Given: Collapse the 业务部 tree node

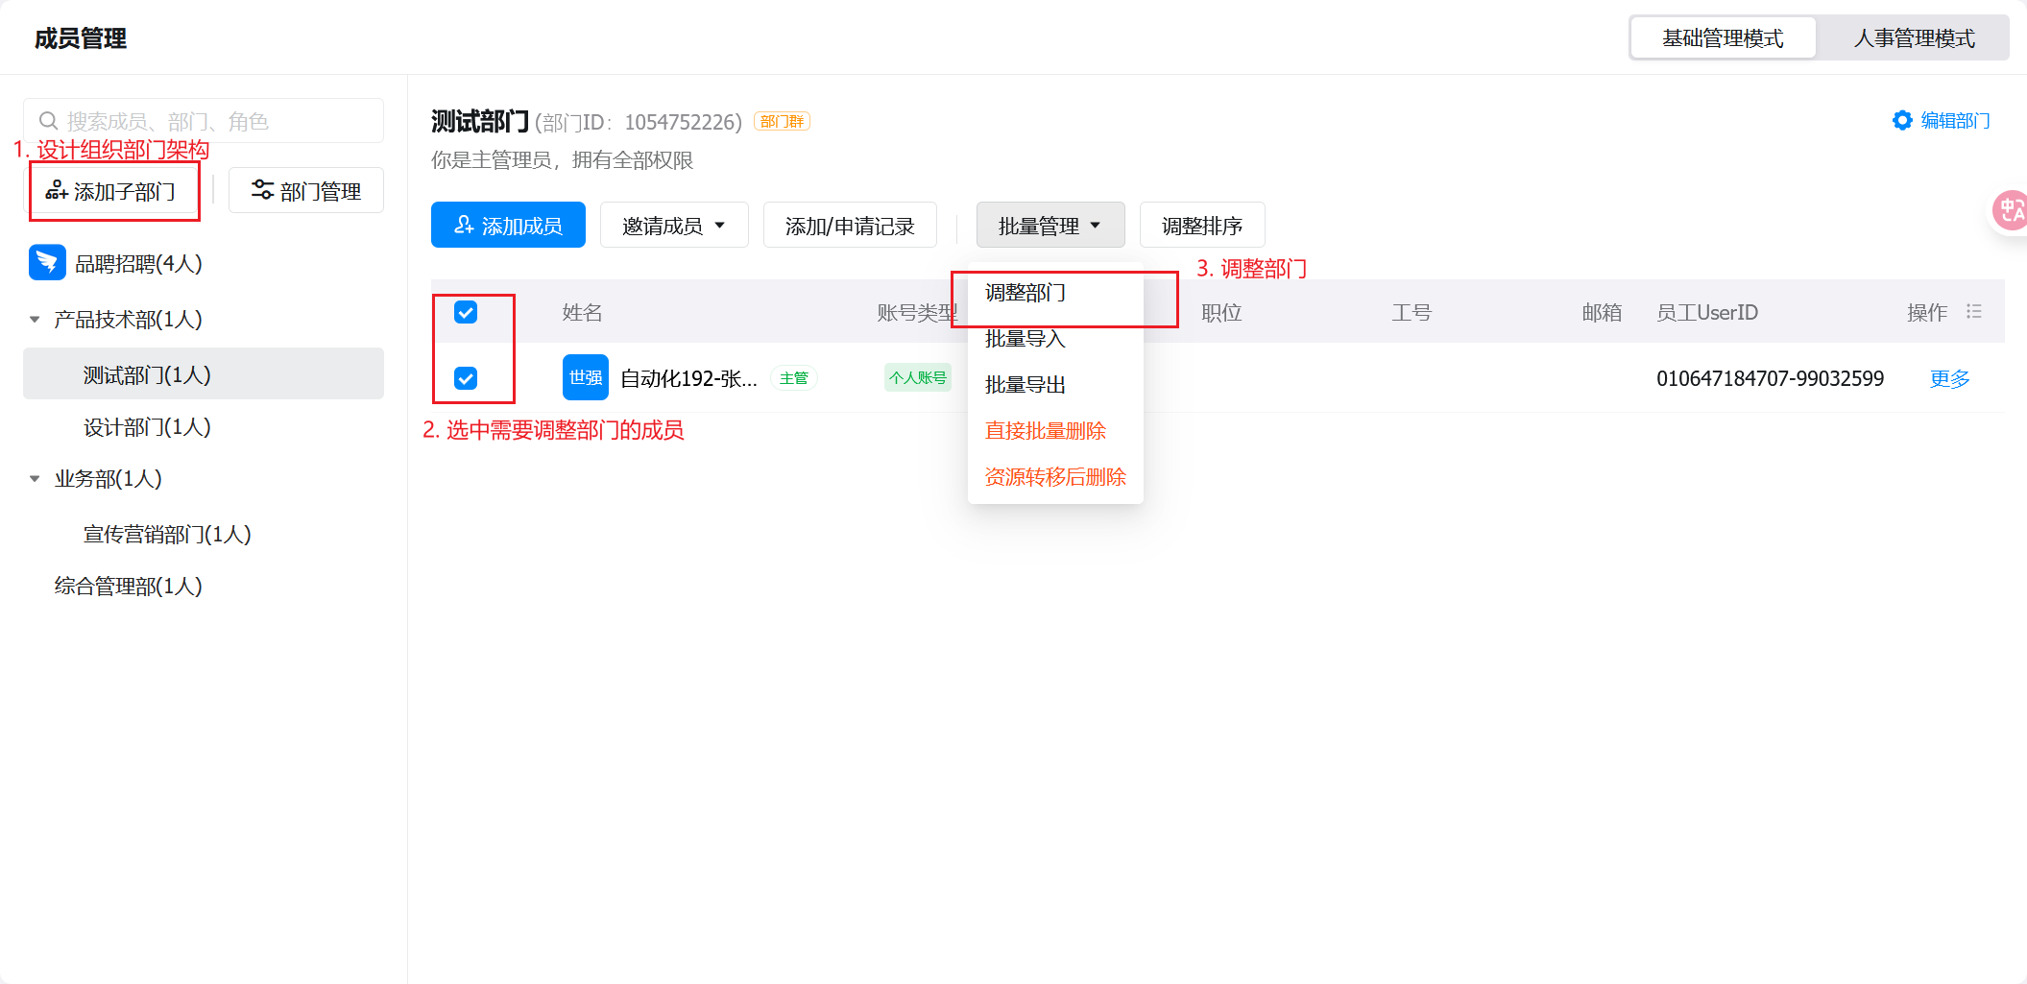Looking at the screenshot, I should click(x=35, y=479).
